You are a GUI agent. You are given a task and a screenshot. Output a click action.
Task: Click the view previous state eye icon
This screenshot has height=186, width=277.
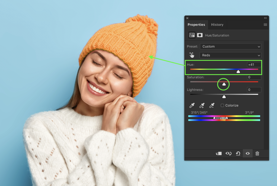pos(228,154)
